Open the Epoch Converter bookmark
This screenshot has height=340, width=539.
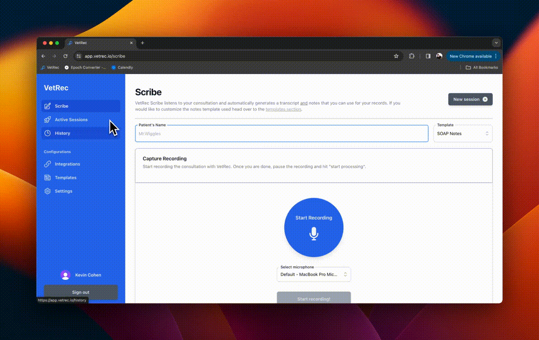click(85, 67)
